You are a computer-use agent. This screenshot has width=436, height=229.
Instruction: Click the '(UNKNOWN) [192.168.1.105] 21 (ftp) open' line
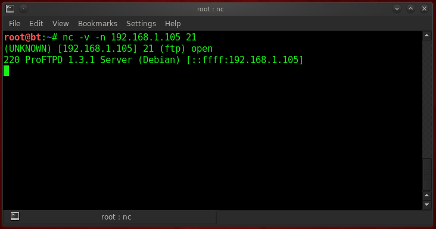point(108,49)
